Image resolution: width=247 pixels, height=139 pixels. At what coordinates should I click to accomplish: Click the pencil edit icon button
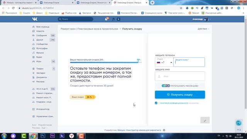pyautogui.click(x=205, y=120)
